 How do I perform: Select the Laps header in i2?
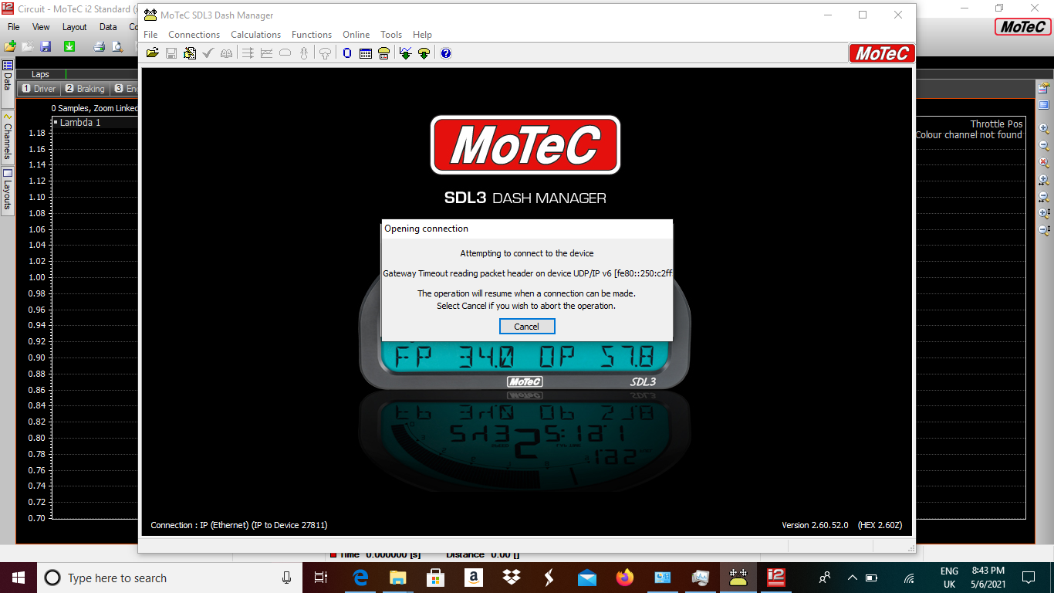point(40,74)
